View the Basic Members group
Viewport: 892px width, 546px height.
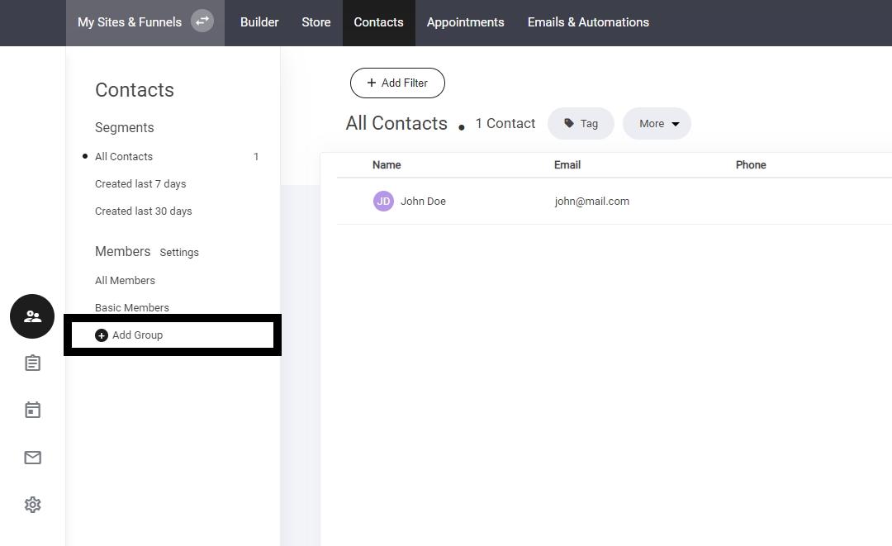point(132,308)
